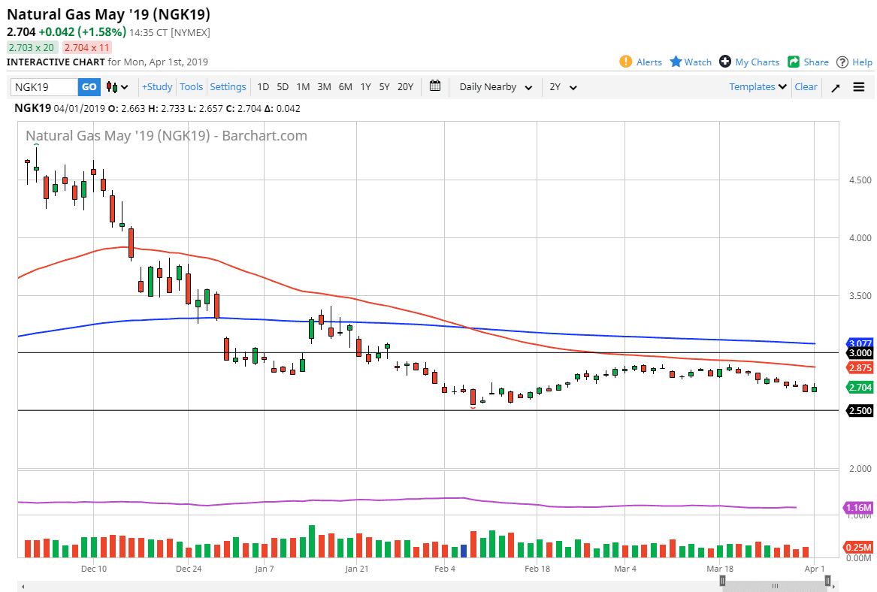Click the Alerts exclamation icon

(x=625, y=62)
